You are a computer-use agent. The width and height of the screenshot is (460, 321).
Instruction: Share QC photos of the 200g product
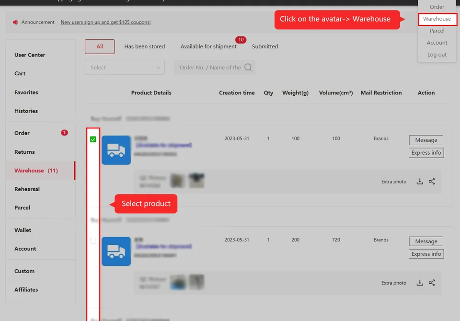point(432,283)
